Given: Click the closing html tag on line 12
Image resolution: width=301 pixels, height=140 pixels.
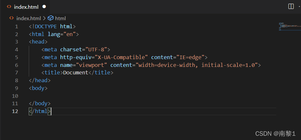Looking at the screenshot, I should (x=40, y=111).
